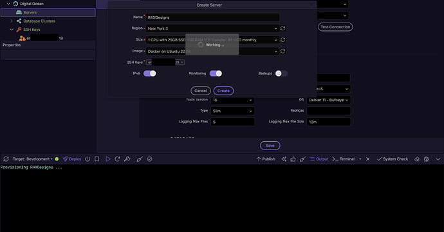Refresh the Image list
This screenshot has width=444, height=232.
[282, 52]
